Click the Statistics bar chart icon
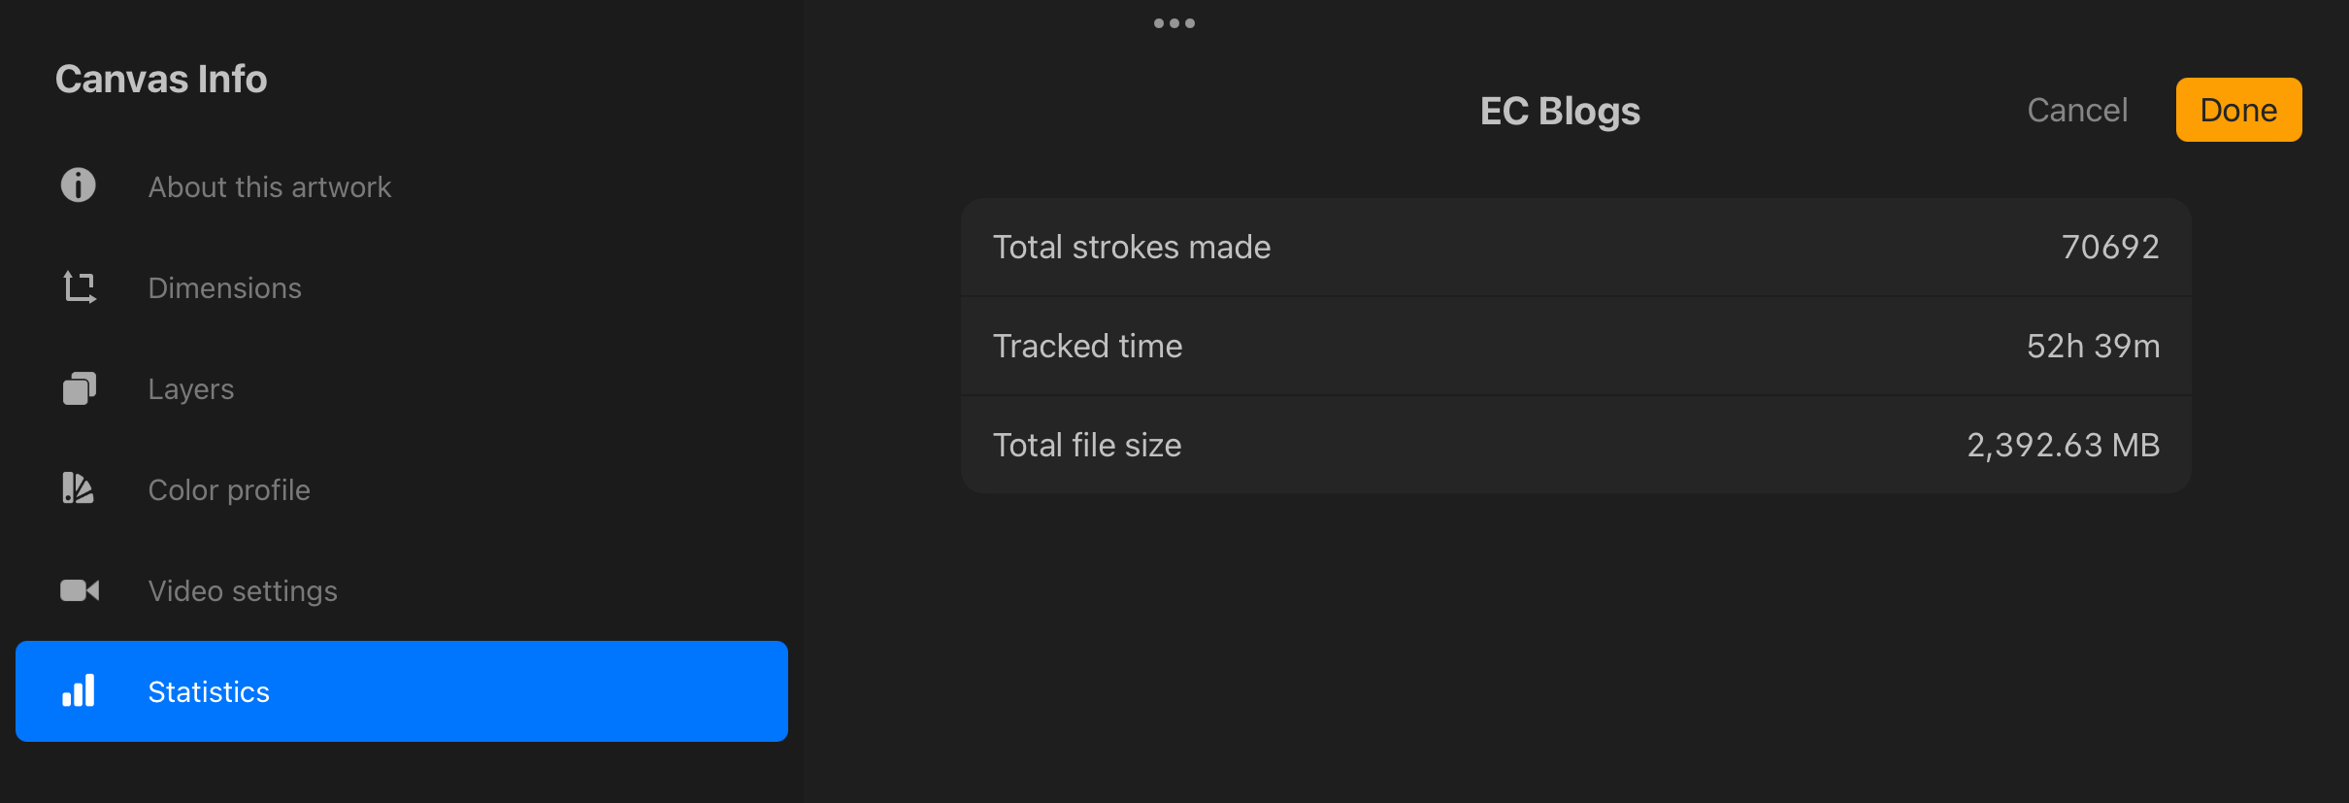Image resolution: width=2349 pixels, height=803 pixels. [79, 691]
